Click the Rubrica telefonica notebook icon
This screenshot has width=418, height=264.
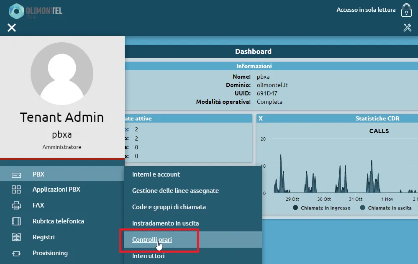[x=16, y=221]
